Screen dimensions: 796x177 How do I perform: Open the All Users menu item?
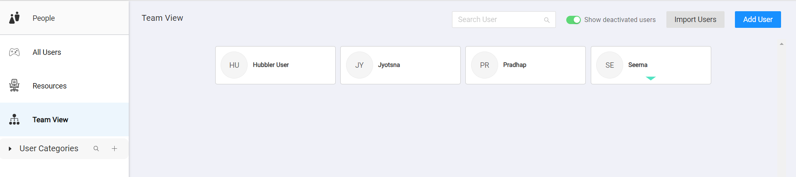click(47, 52)
